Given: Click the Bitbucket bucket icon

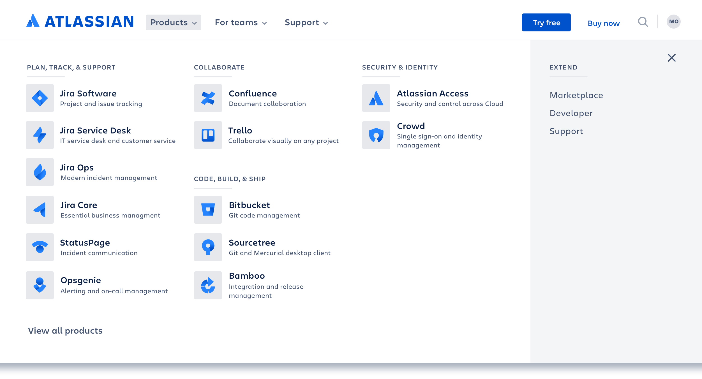Looking at the screenshot, I should pos(208,210).
